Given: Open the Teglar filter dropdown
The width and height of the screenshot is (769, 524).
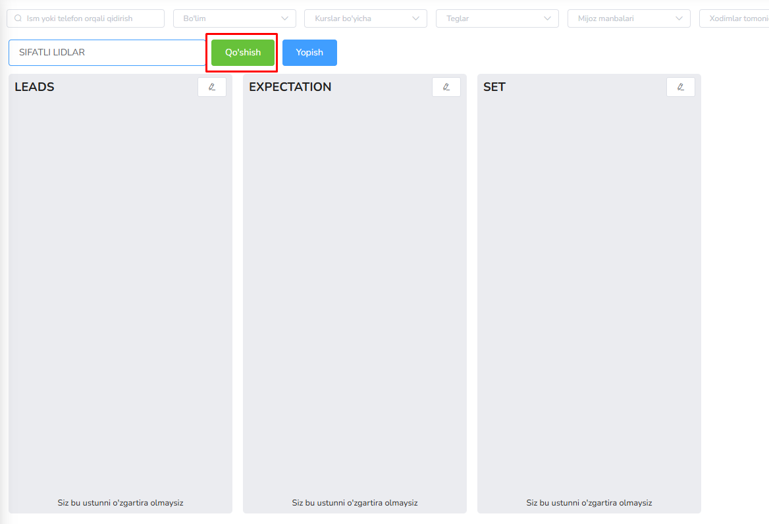Looking at the screenshot, I should click(496, 18).
